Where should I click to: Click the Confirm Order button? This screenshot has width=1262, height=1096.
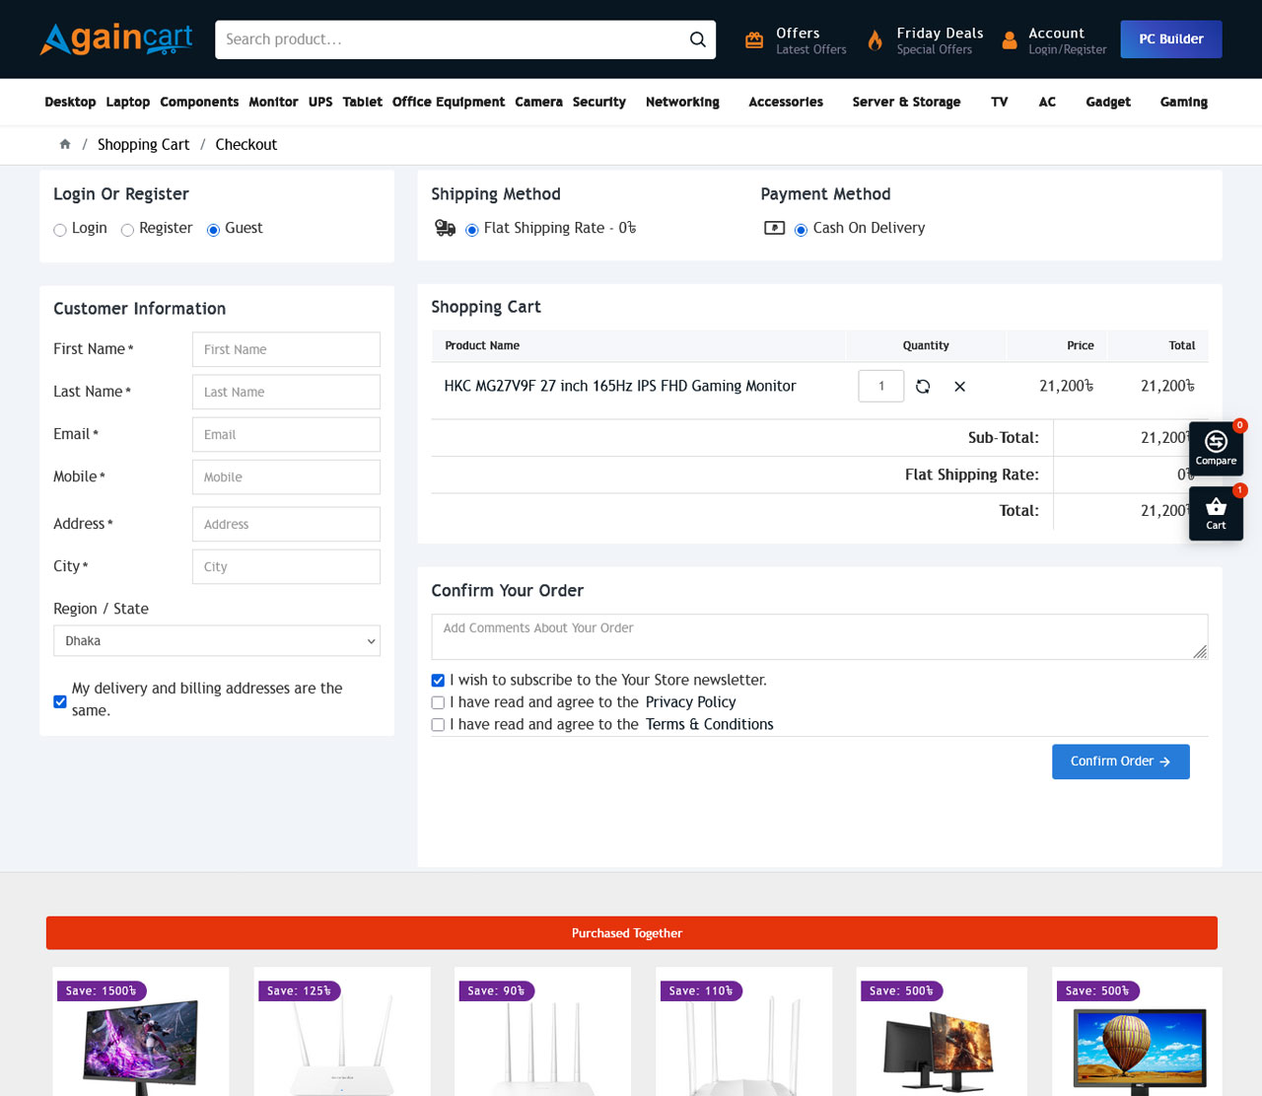point(1120,761)
